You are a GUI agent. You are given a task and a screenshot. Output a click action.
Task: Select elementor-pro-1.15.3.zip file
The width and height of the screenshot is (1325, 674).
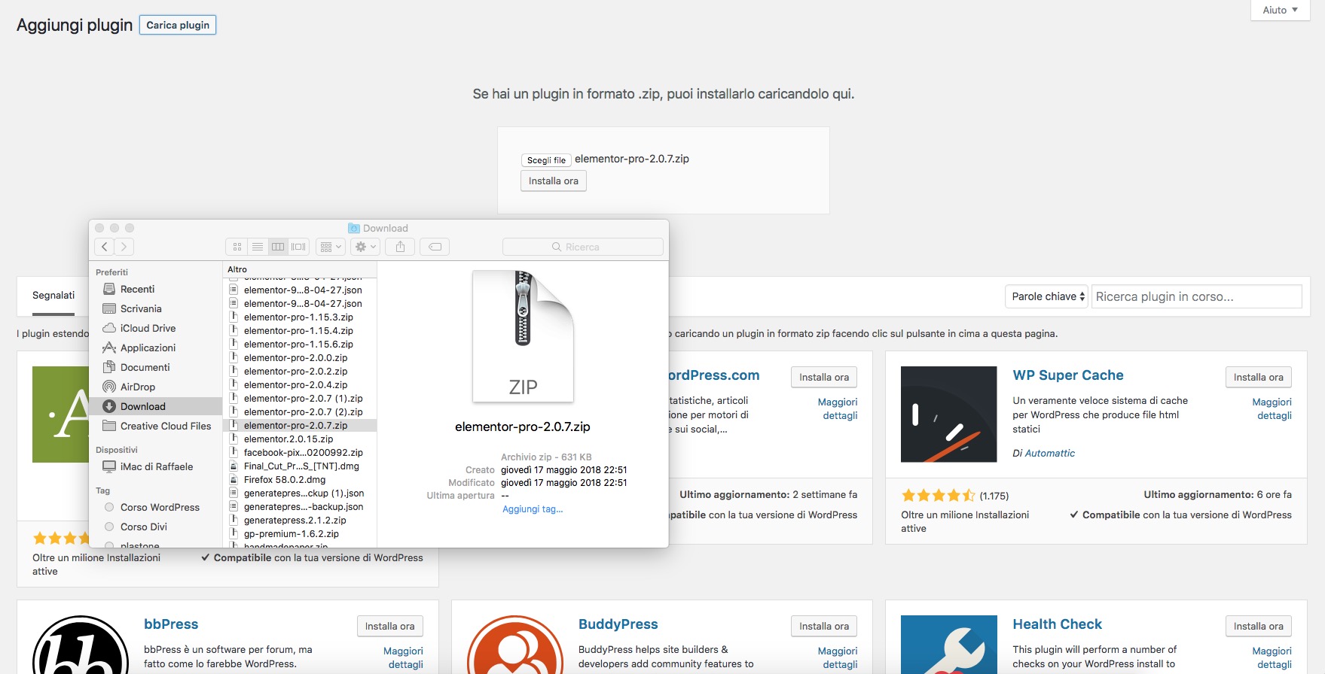300,317
